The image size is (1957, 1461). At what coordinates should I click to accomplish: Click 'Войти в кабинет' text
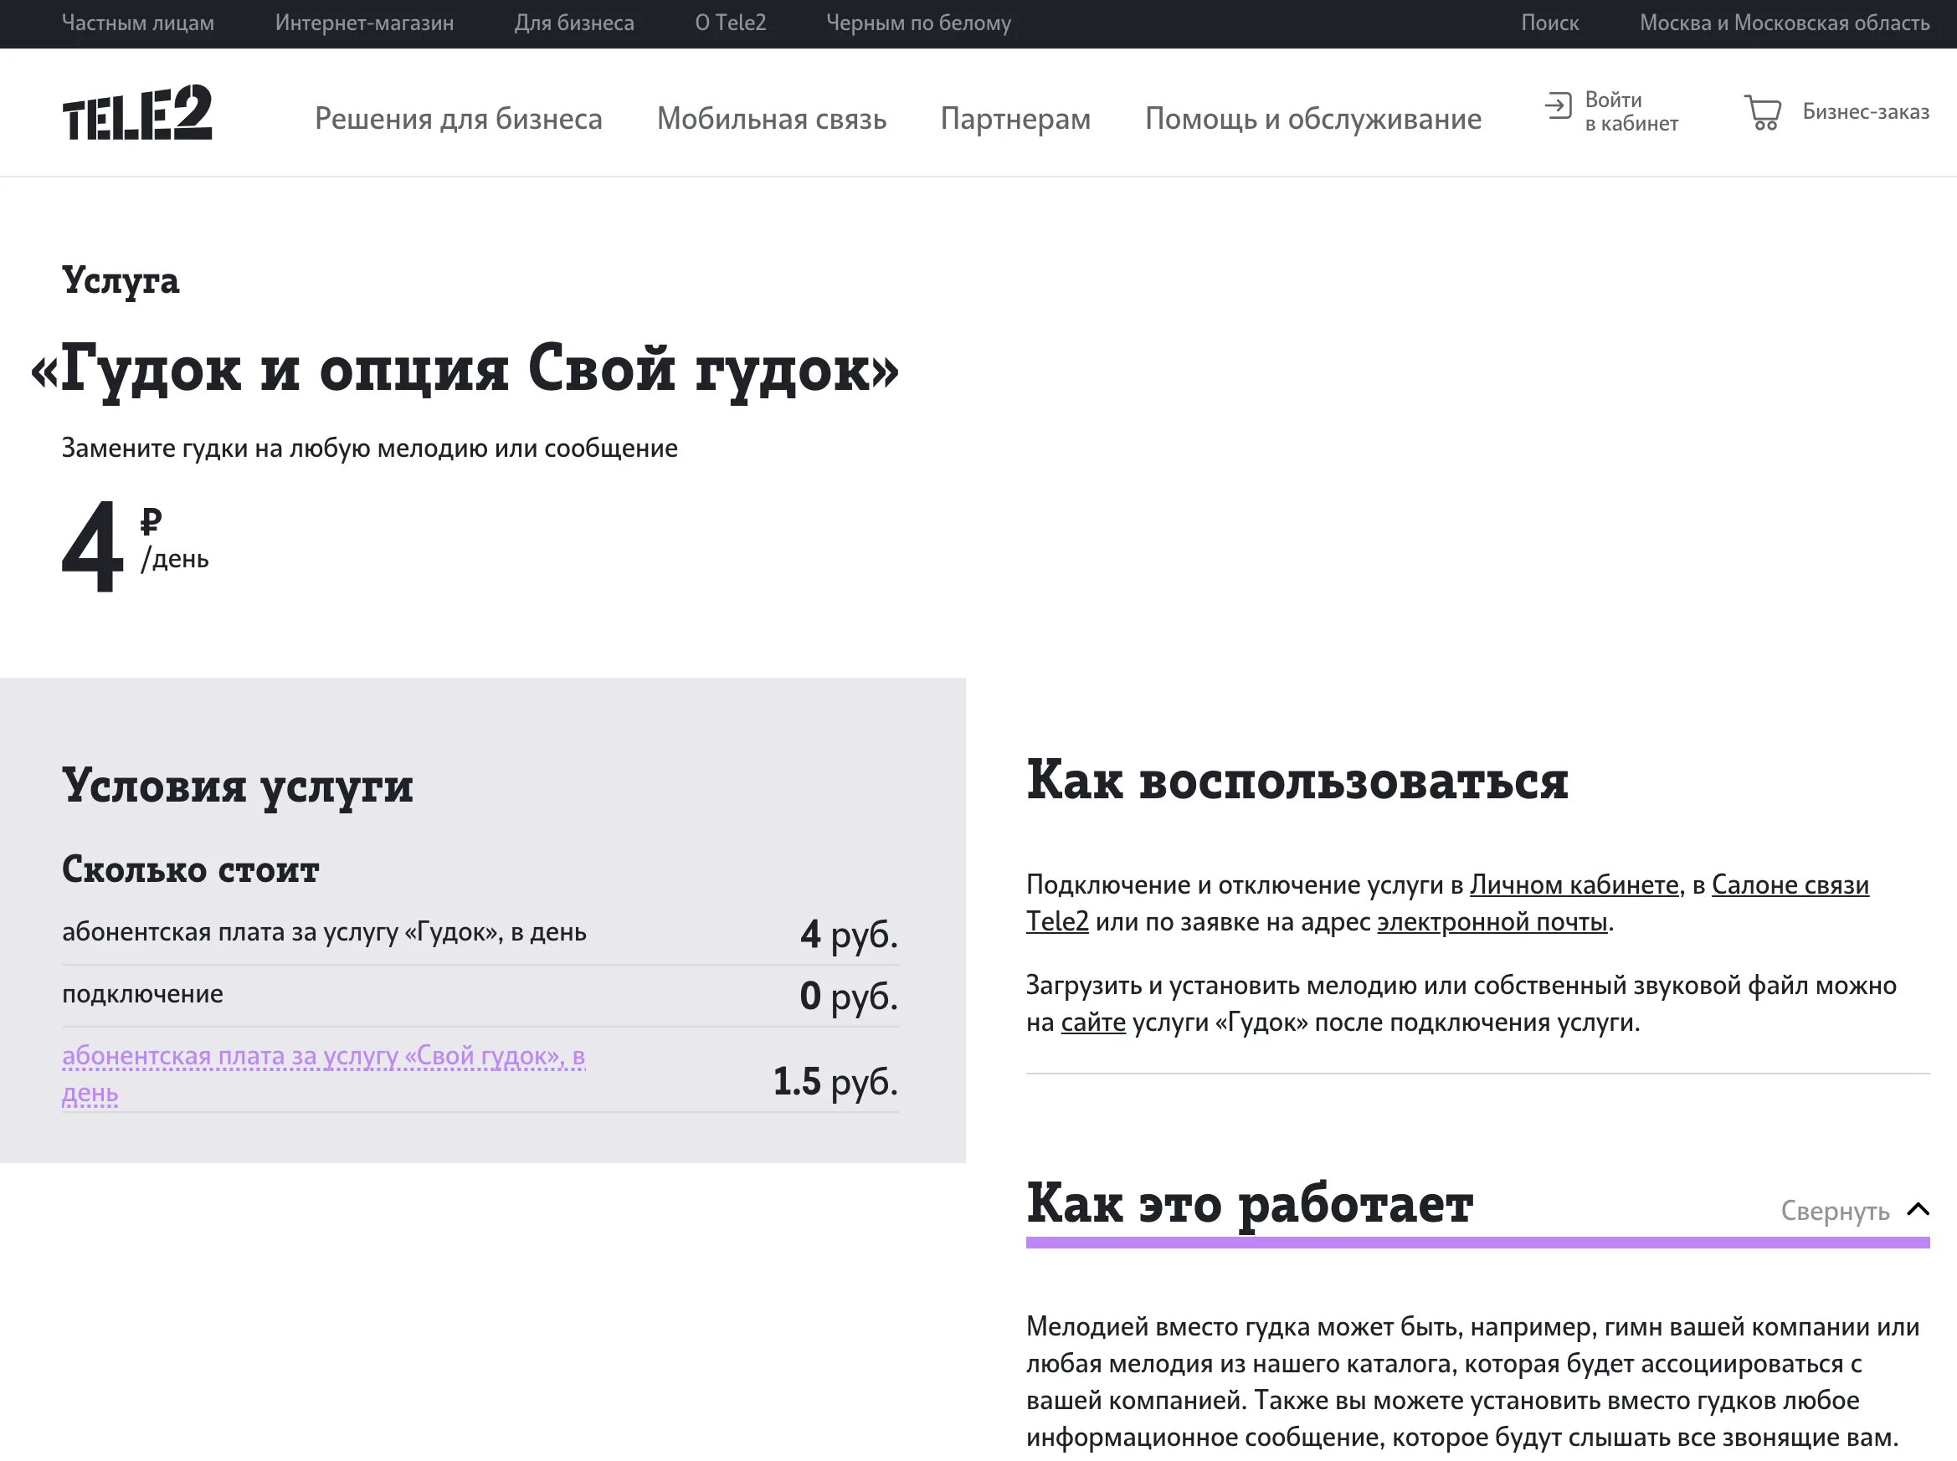[1631, 111]
